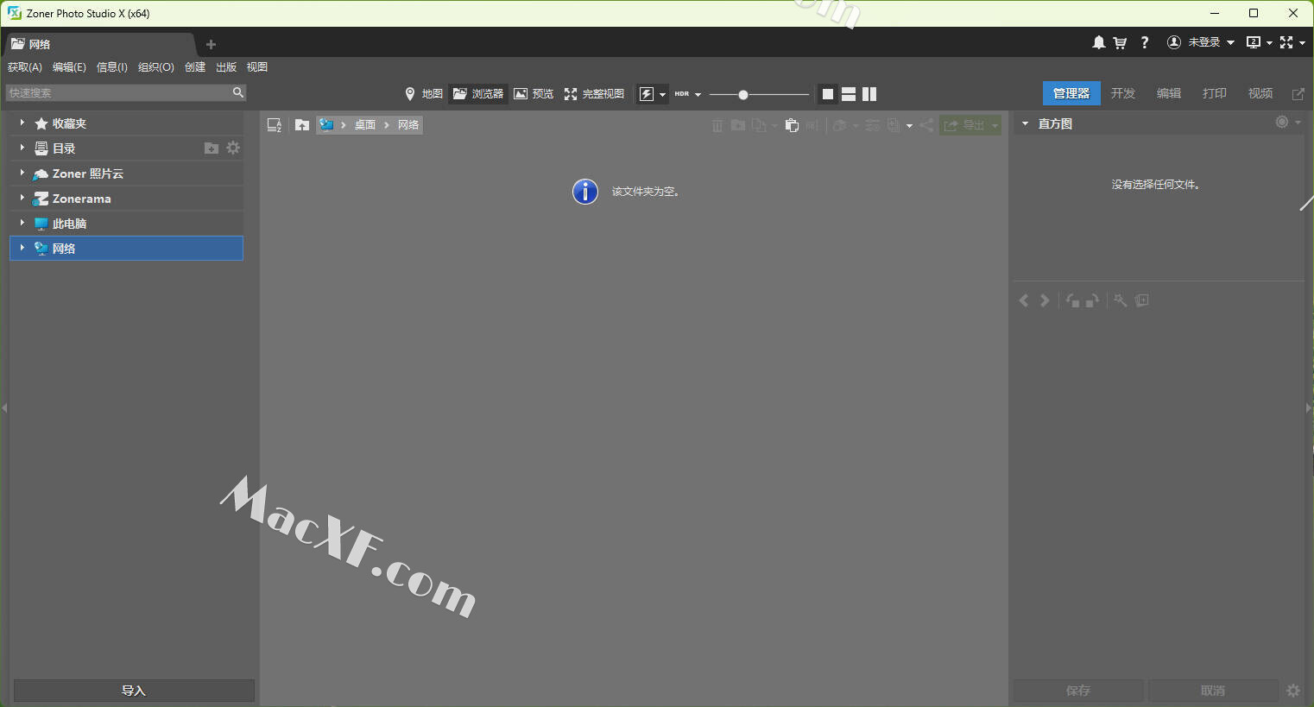Open the 出版 menu

click(226, 67)
